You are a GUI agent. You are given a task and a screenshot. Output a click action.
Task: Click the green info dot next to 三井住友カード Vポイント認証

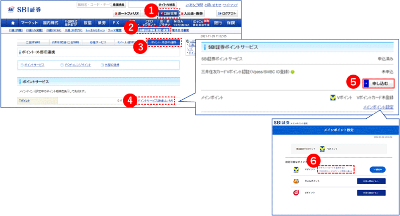(293, 72)
